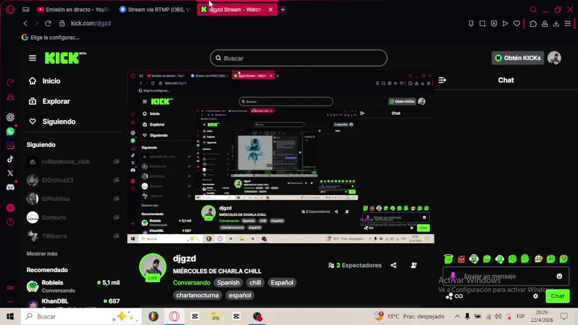
Task: Open followed channel rollandrock_club
Action: click(x=72, y=162)
